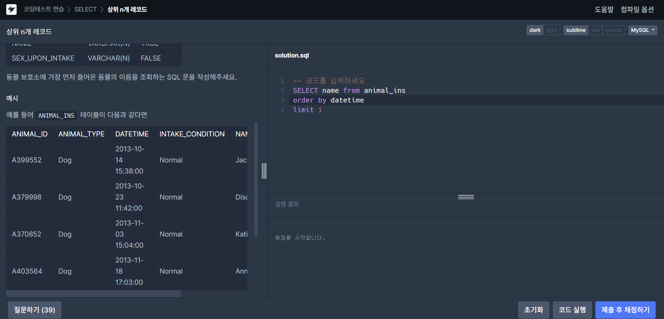Switch editor theme to light
This screenshot has width=664, height=319.
[x=551, y=30]
